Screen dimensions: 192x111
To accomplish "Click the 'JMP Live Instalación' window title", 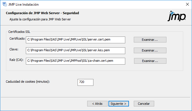I will pos(24,5).
